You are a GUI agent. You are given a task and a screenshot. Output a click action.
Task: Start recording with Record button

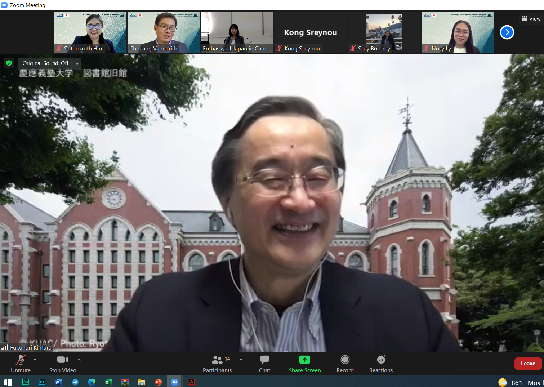pos(345,364)
